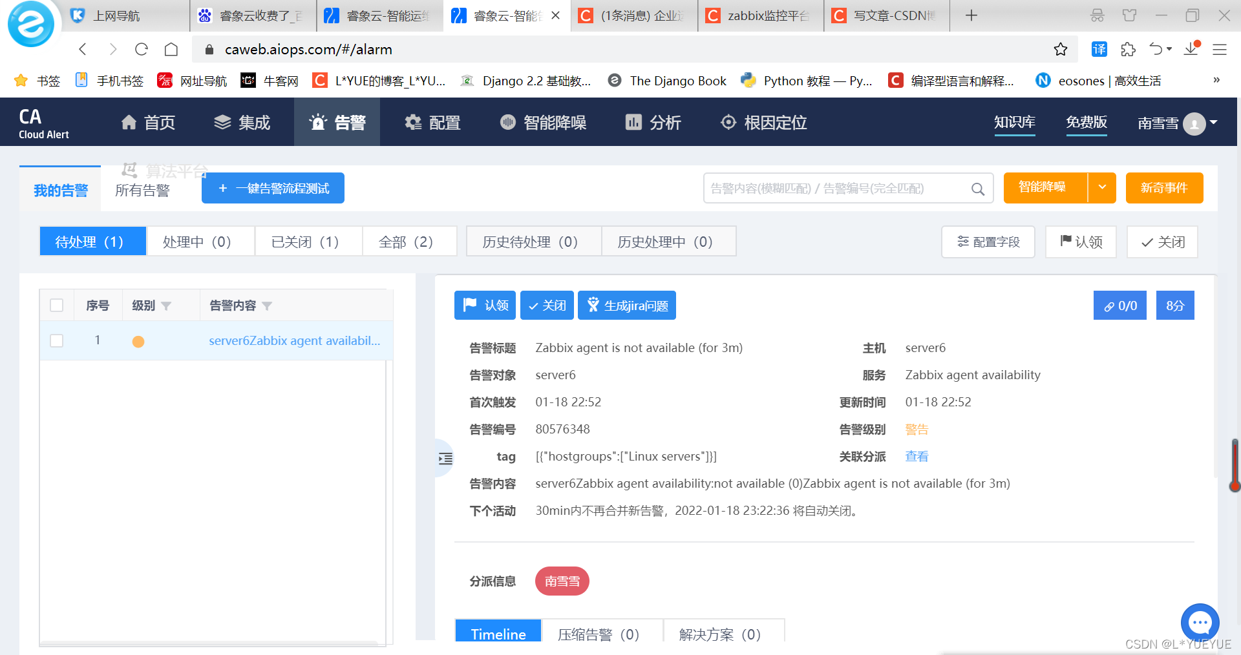Open 告警 navigation item

click(337, 123)
